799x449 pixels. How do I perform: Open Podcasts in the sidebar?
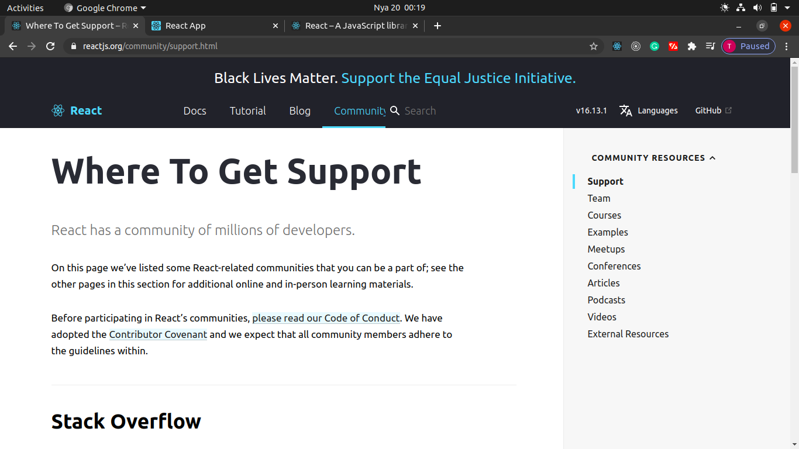click(607, 300)
